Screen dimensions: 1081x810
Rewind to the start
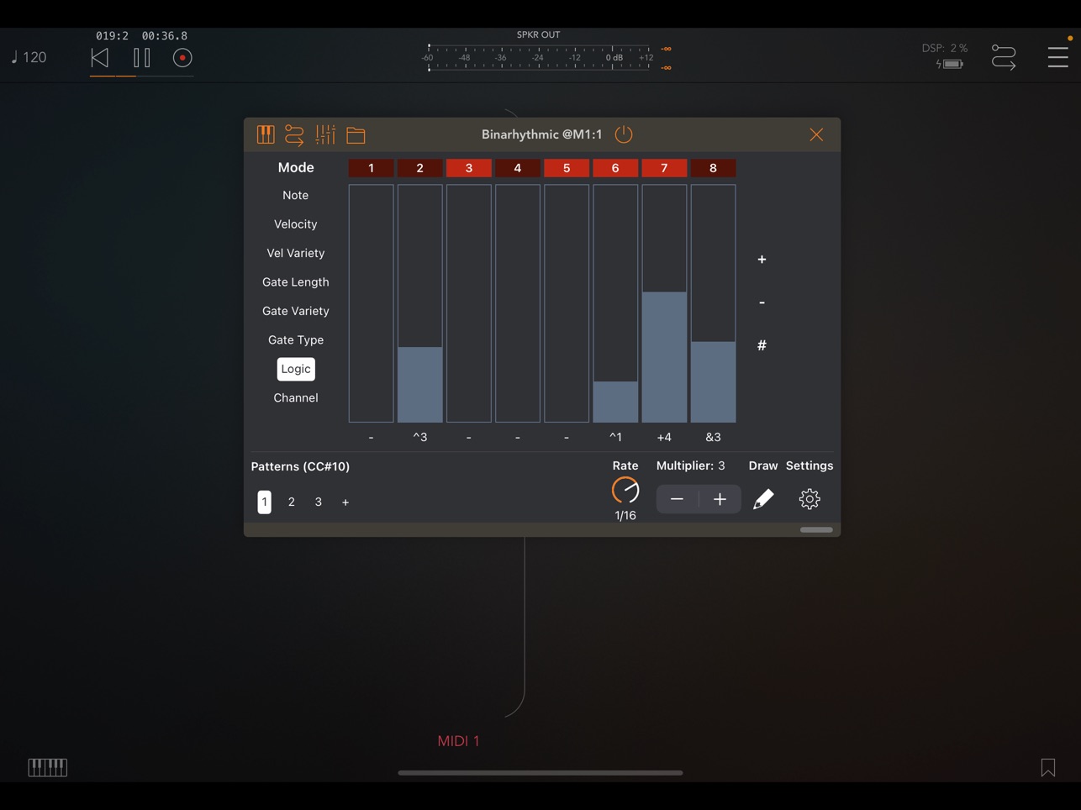100,58
